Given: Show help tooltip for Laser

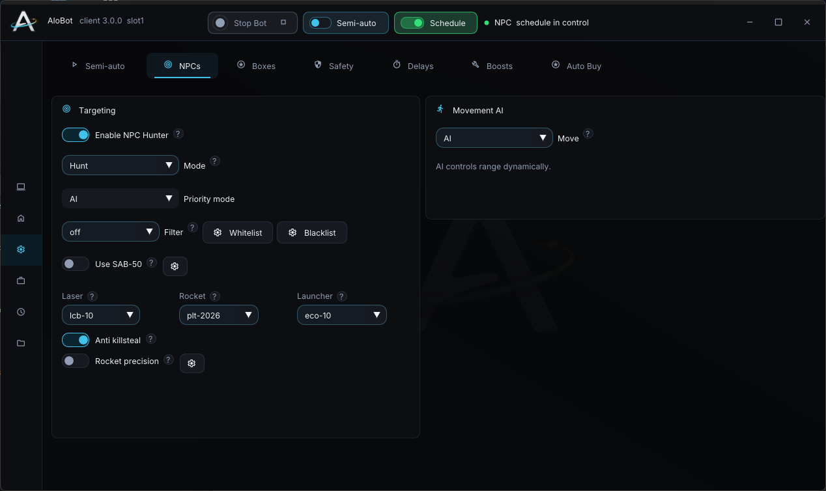Looking at the screenshot, I should [x=93, y=296].
